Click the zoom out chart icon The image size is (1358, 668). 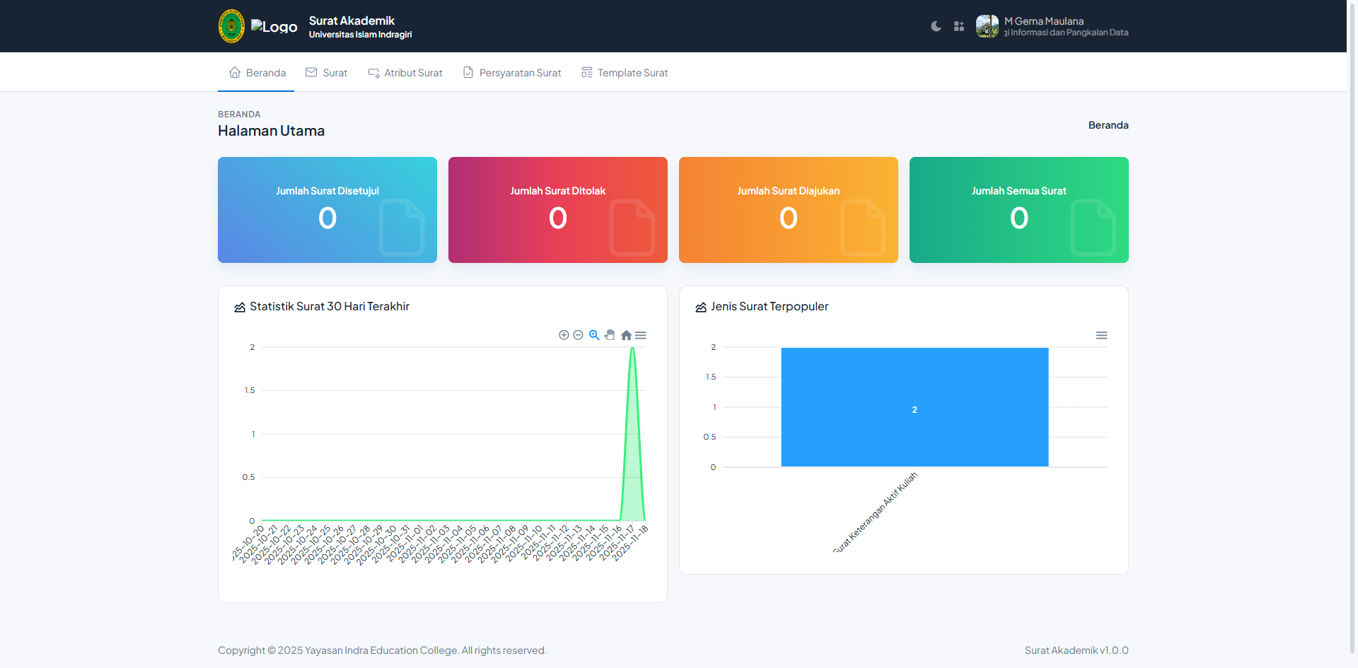pos(578,335)
